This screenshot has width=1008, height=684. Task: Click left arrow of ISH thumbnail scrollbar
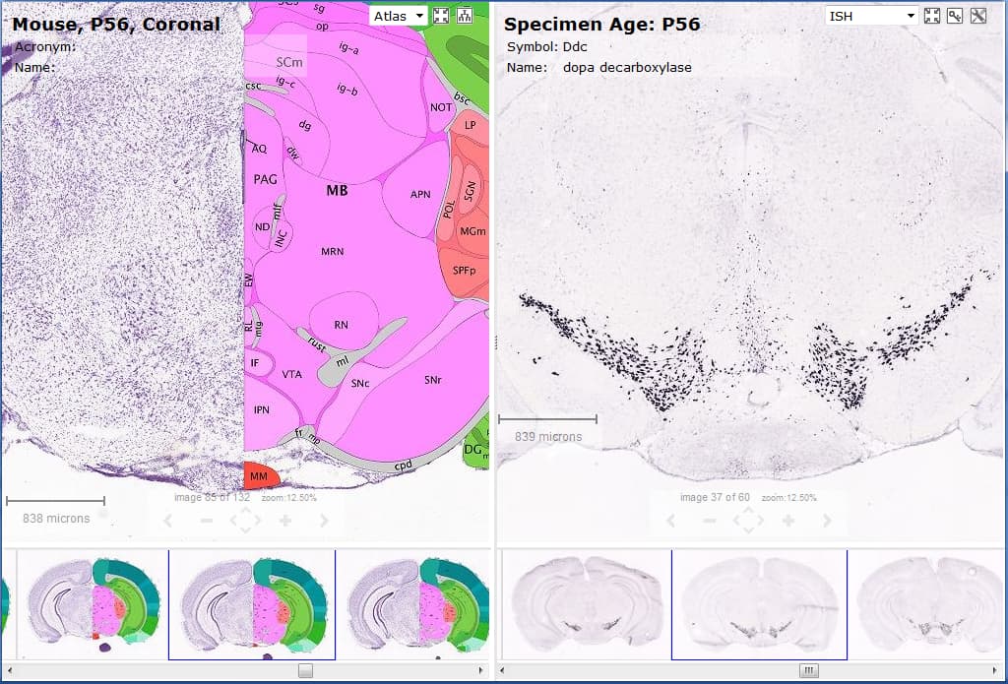coord(503,670)
